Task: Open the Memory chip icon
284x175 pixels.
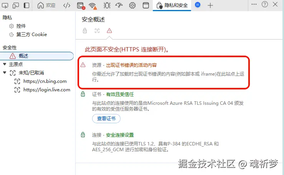Action: (x=132, y=5)
